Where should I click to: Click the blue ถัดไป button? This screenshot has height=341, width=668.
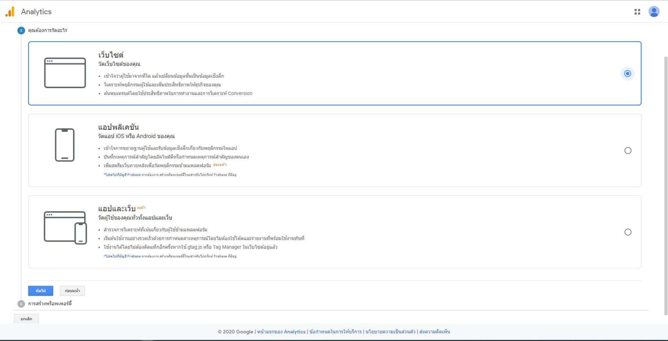point(40,291)
